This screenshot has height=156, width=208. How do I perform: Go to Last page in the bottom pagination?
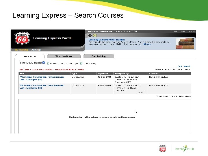(188, 96)
